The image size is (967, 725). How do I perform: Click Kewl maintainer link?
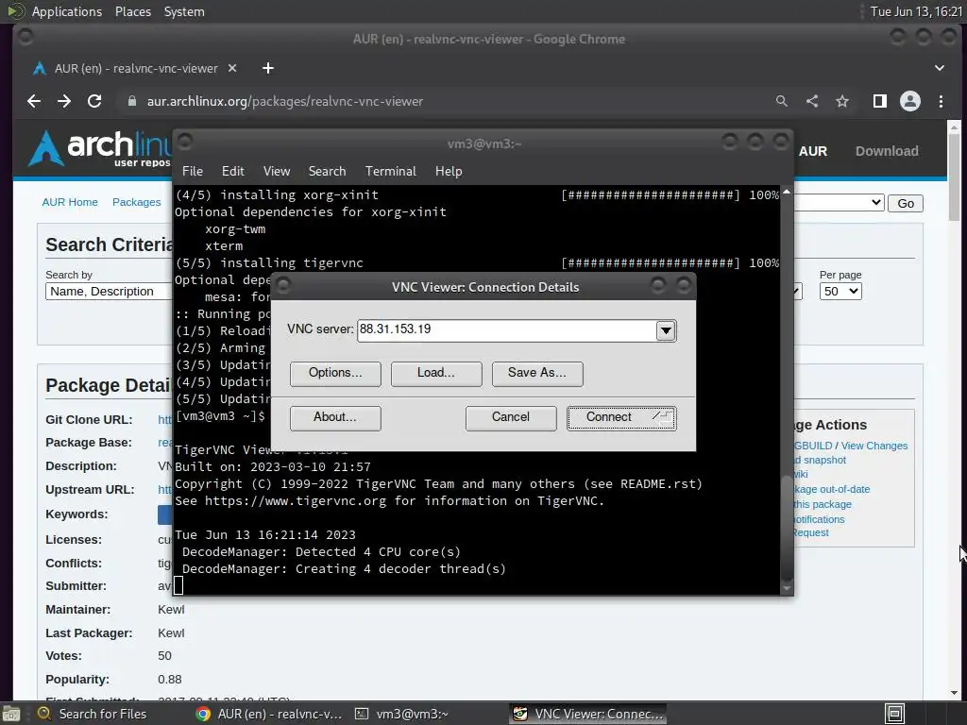pyautogui.click(x=171, y=610)
